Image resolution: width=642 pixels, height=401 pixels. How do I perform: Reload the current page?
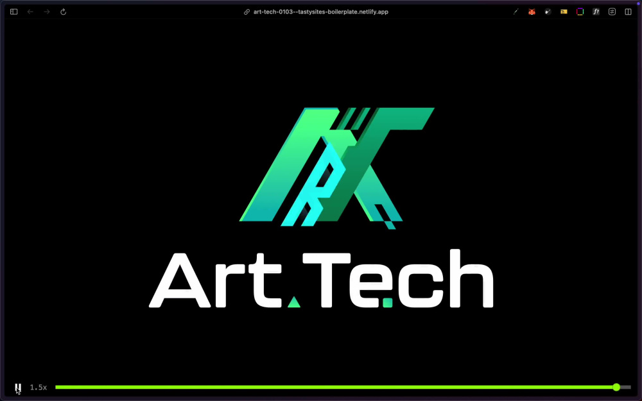(x=63, y=12)
